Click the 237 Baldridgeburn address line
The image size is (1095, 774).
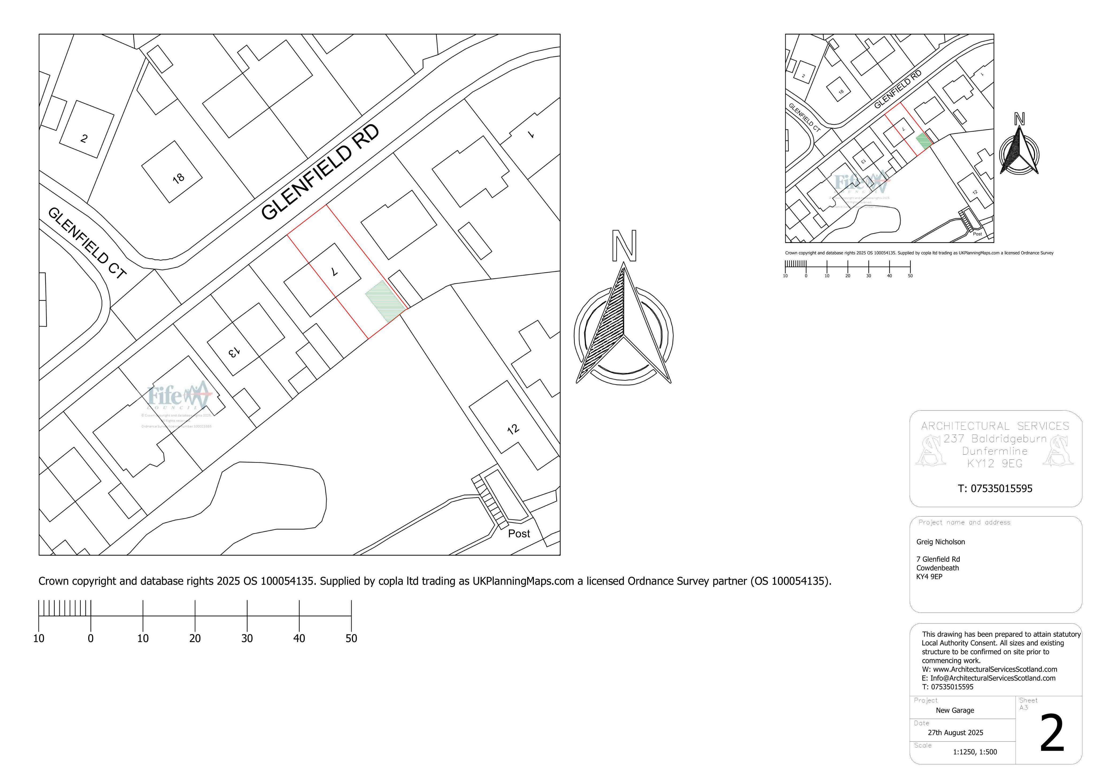click(x=995, y=439)
